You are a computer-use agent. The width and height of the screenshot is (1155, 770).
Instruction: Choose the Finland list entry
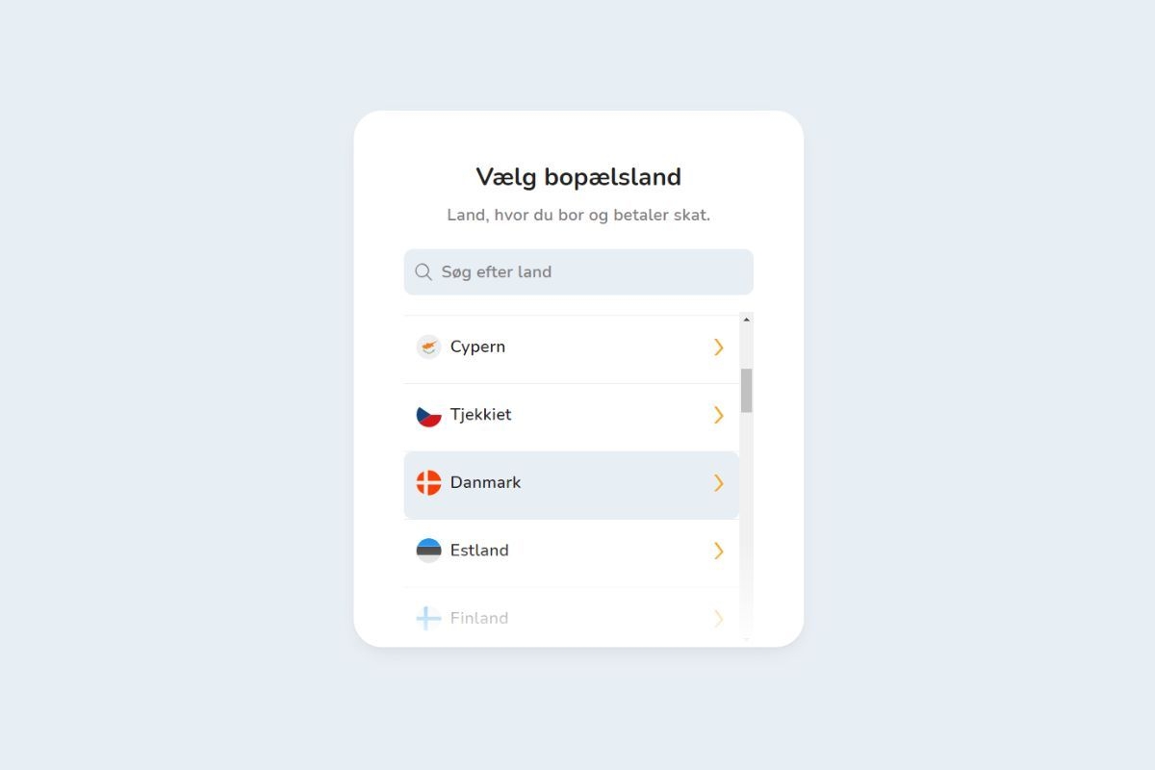click(x=479, y=618)
